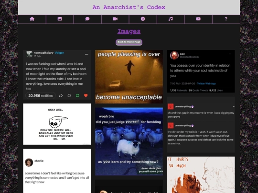Open the YouTube play icon section
Screen dimensions: 258x193
198,19
